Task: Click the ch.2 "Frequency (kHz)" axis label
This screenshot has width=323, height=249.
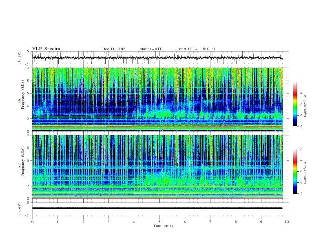Action: (23, 162)
